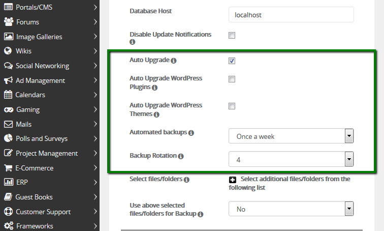This screenshot has width=384, height=231.
Task: Open the Project Management category
Action: (x=47, y=153)
